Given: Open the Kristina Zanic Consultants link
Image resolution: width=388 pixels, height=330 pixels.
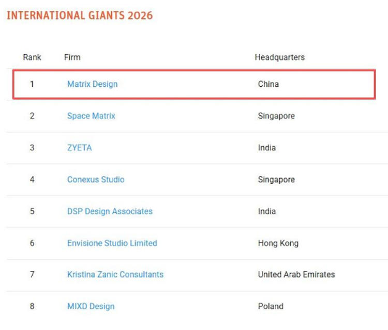Looking at the screenshot, I should tap(115, 274).
